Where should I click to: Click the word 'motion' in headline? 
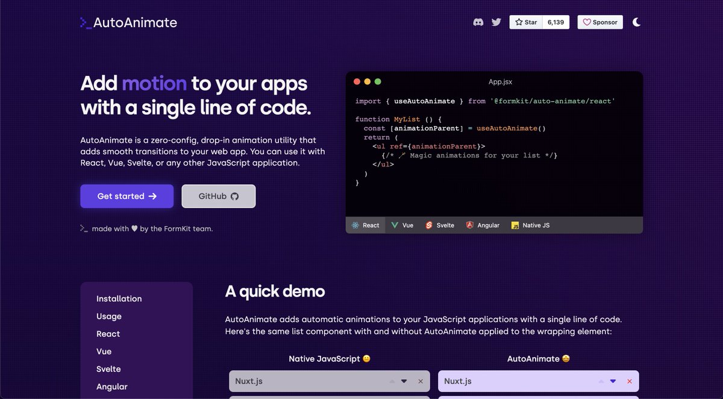coord(154,83)
